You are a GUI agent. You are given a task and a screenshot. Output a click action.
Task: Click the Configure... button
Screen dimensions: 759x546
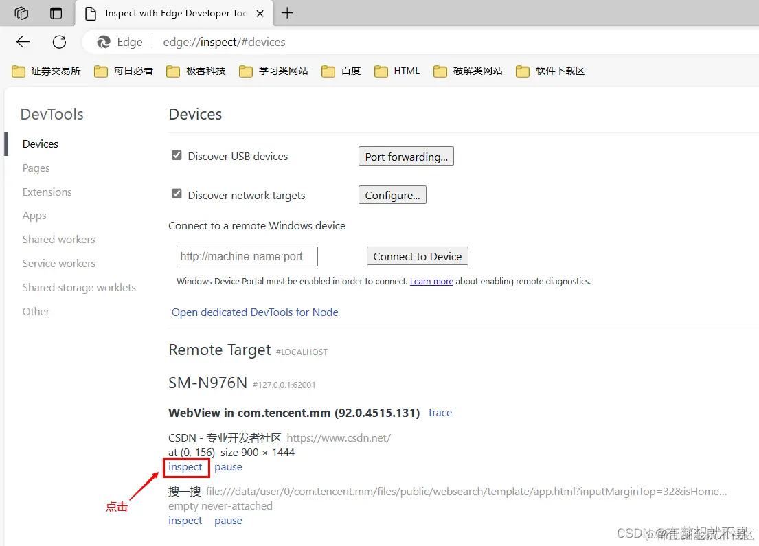[393, 195]
